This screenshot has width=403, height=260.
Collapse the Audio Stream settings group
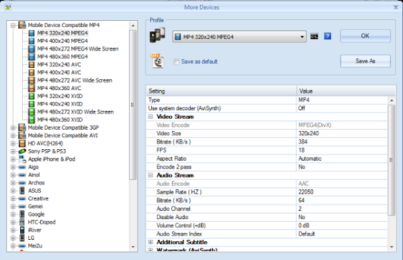pos(150,175)
